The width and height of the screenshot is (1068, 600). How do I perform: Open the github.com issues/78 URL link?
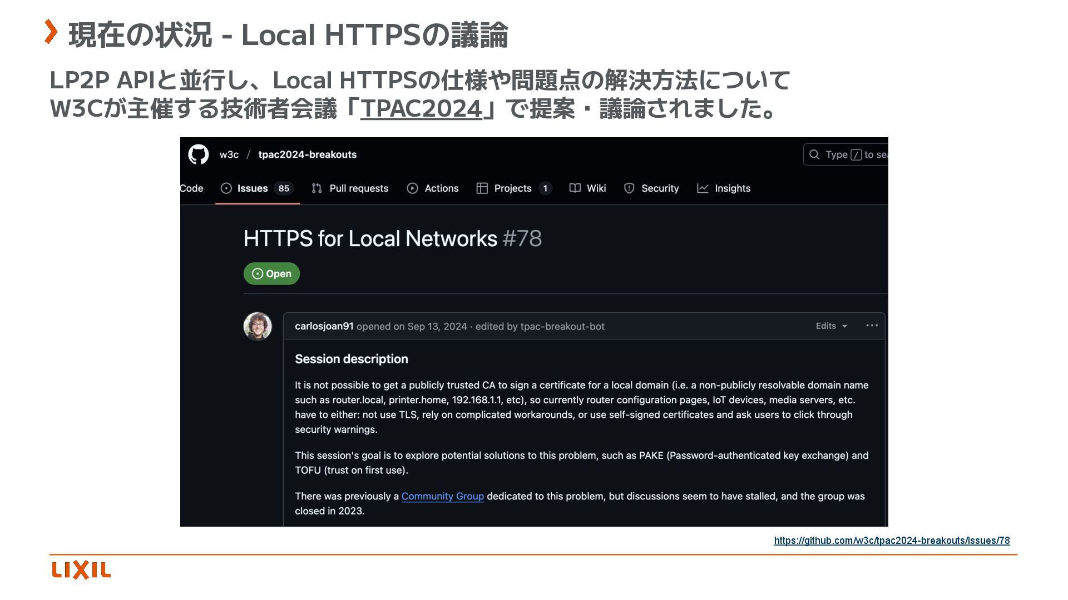coord(892,541)
